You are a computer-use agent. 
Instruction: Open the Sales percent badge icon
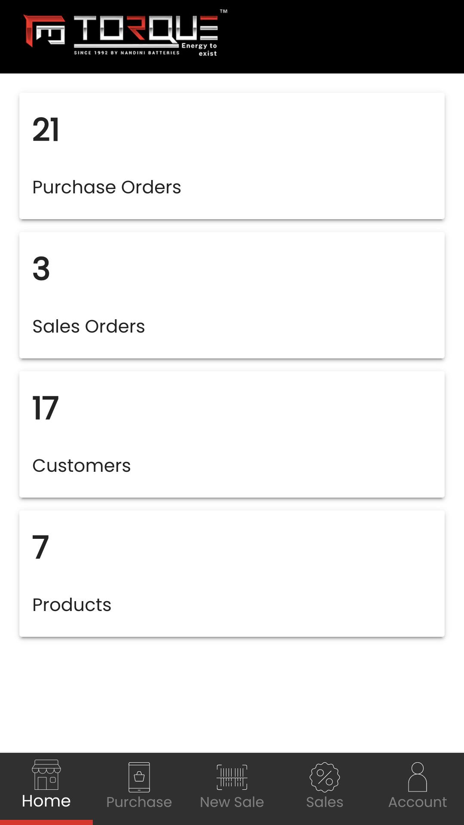click(325, 777)
